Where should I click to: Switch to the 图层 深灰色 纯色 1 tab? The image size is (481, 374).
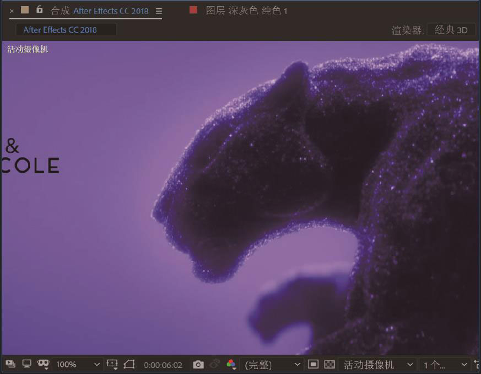246,10
